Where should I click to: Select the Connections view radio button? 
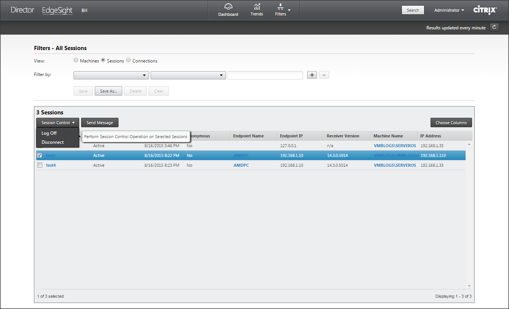[x=128, y=61]
